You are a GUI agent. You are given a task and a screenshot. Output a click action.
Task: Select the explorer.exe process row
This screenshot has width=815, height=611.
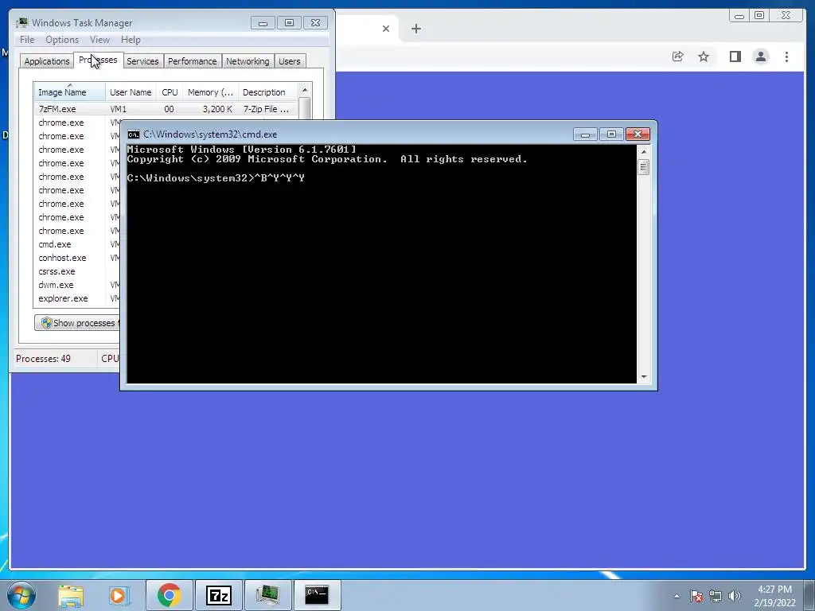click(x=77, y=298)
